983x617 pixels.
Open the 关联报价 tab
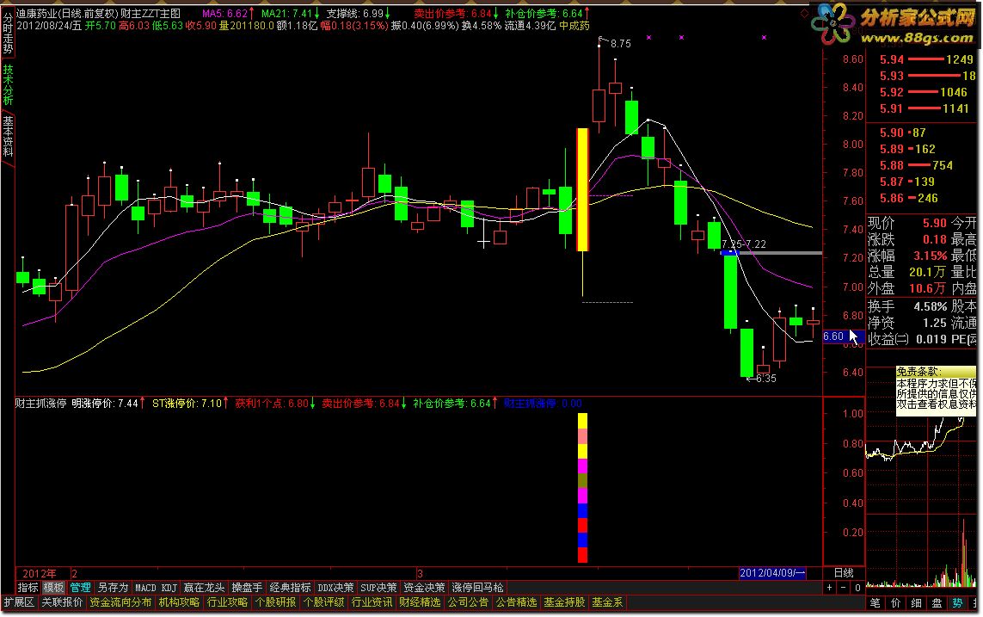[62, 602]
